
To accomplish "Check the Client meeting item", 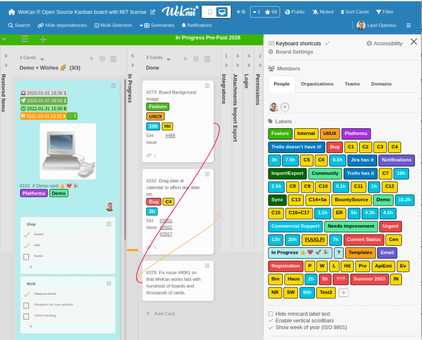I will [x=26, y=316].
